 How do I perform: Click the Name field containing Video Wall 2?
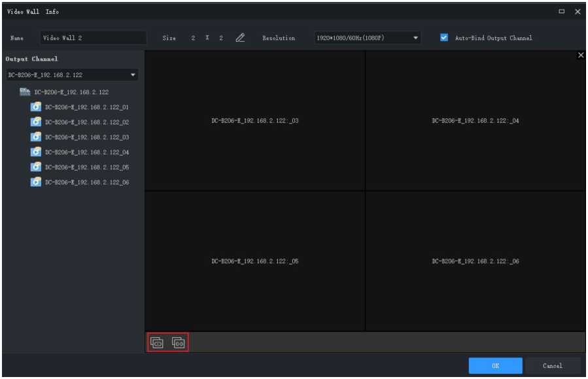[93, 38]
